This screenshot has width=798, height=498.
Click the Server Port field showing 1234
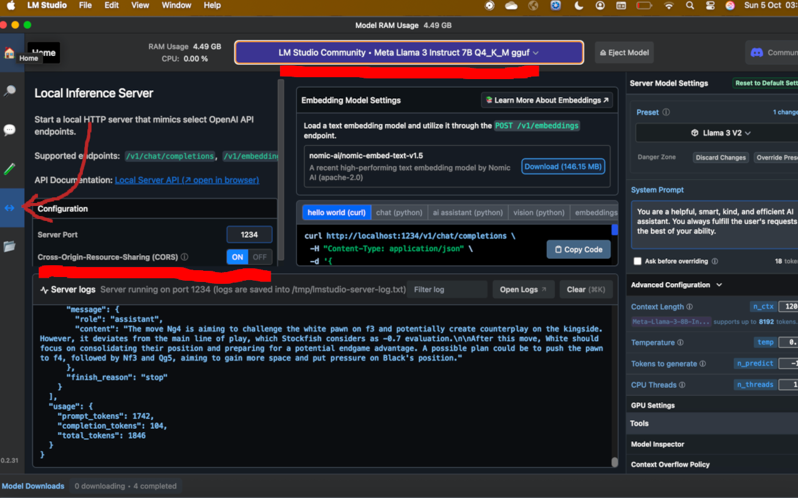click(249, 235)
